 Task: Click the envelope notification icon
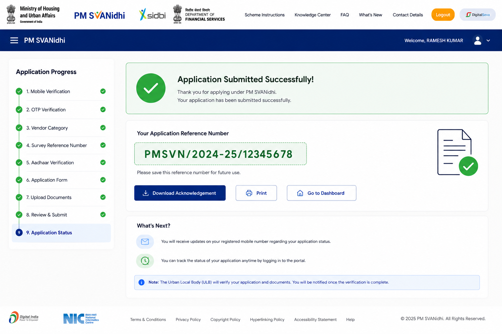145,242
